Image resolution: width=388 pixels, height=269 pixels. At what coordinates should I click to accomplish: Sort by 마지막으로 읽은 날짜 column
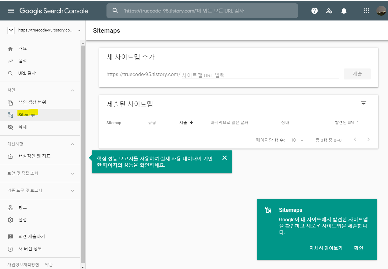[x=229, y=123]
